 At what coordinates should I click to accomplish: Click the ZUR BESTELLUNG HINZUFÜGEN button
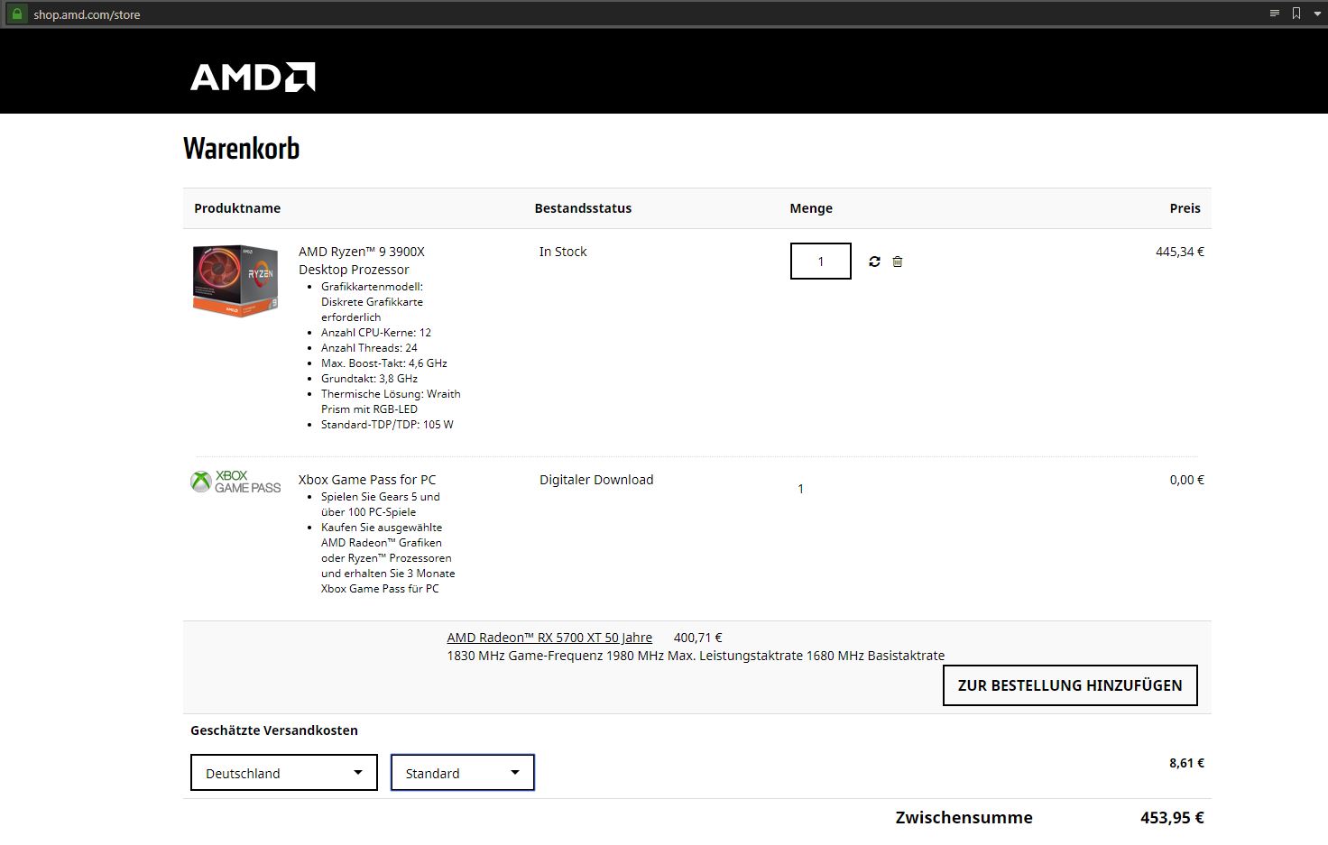[x=1070, y=685]
